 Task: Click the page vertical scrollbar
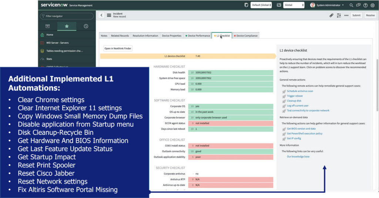(378, 84)
